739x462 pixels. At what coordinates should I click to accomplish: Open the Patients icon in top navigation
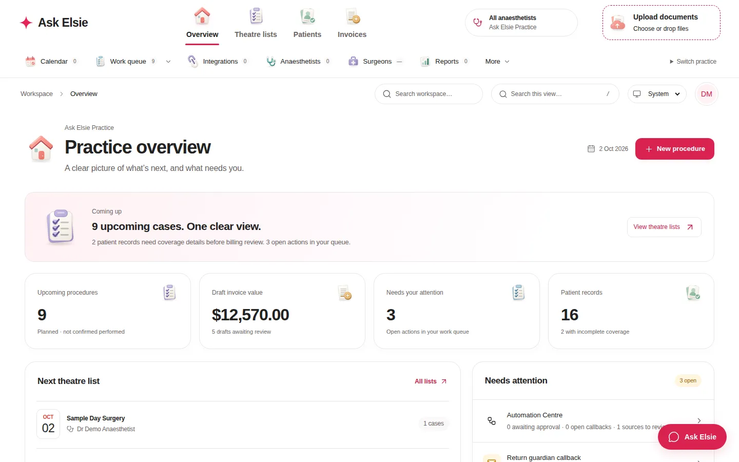(307, 16)
